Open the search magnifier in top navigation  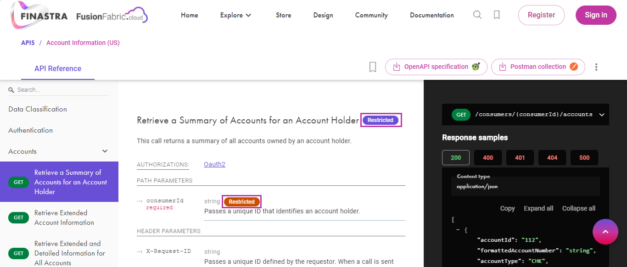(x=477, y=15)
